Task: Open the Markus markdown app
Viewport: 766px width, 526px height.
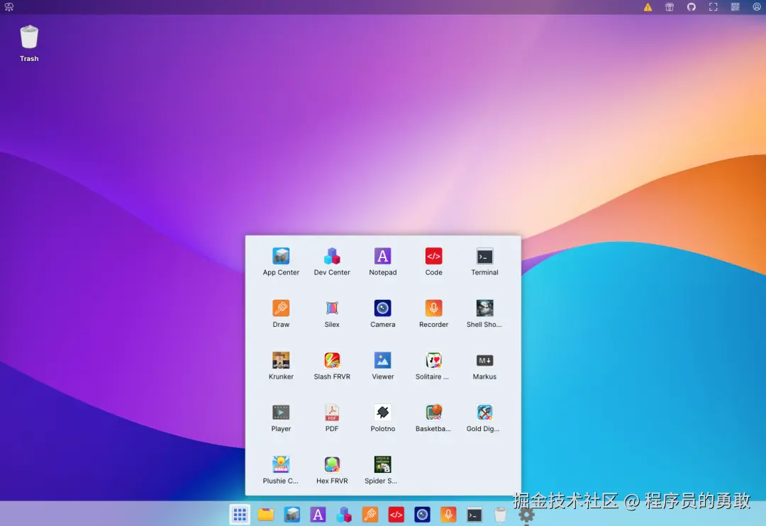Action: pos(484,366)
